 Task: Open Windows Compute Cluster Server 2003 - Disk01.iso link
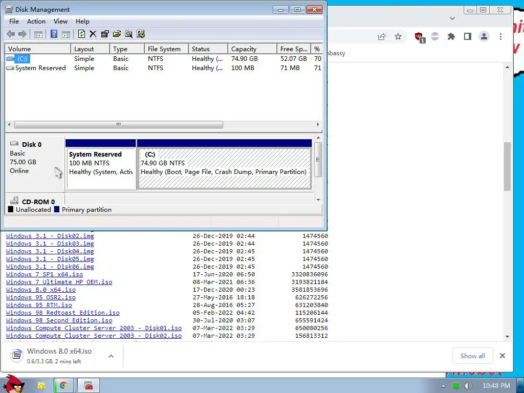pyautogui.click(x=94, y=328)
